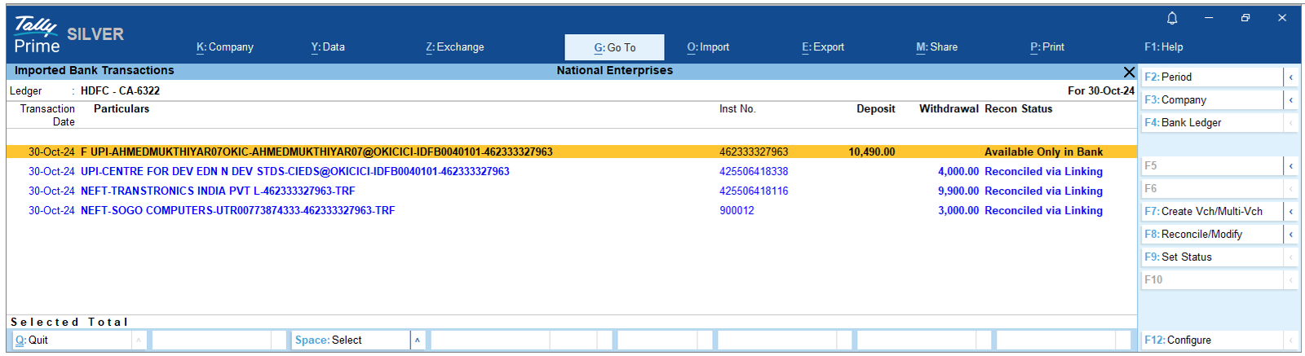Click the HDFC - CA-6322 ledger name
This screenshot has height=356, width=1305.
coord(120,90)
